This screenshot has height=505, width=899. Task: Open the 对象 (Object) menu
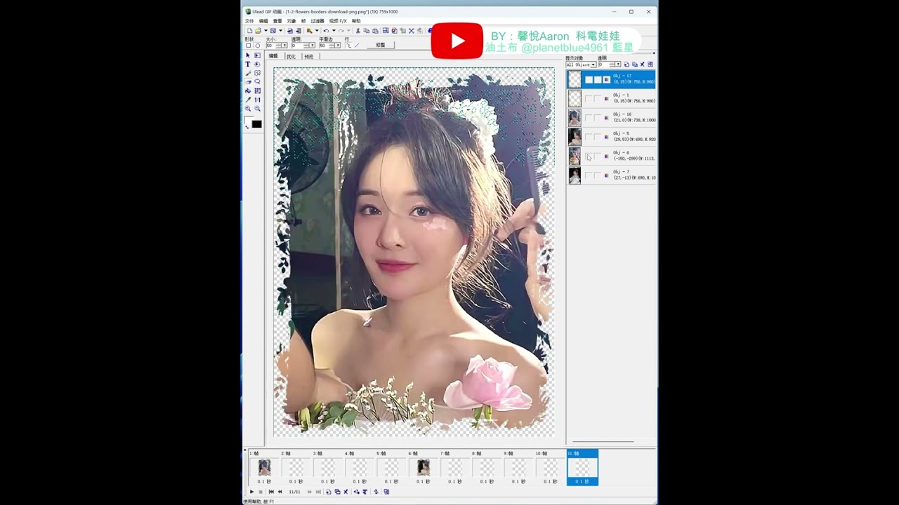click(291, 21)
